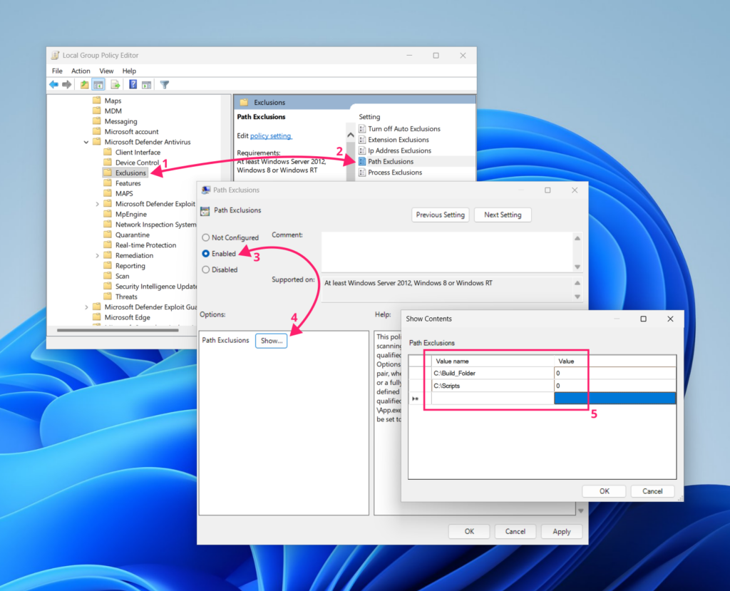Click the Extension Exclusions setting icon
Viewport: 730px width, 591px height.
tap(362, 140)
